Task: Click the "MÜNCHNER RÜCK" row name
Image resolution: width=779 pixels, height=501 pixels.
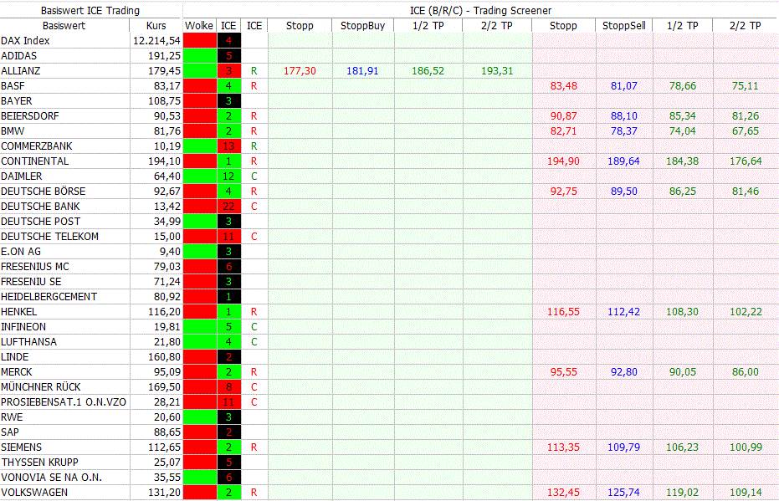Action: point(41,387)
